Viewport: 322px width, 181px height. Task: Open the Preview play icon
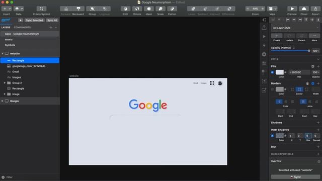click(x=292, y=9)
